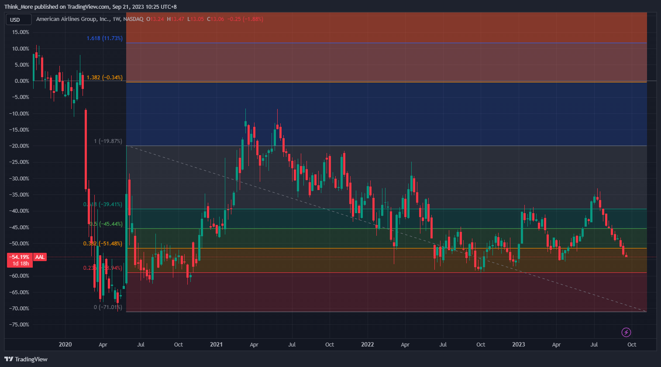Click 5.00% on the price scale
This screenshot has height=367, width=661.
pyautogui.click(x=22, y=65)
